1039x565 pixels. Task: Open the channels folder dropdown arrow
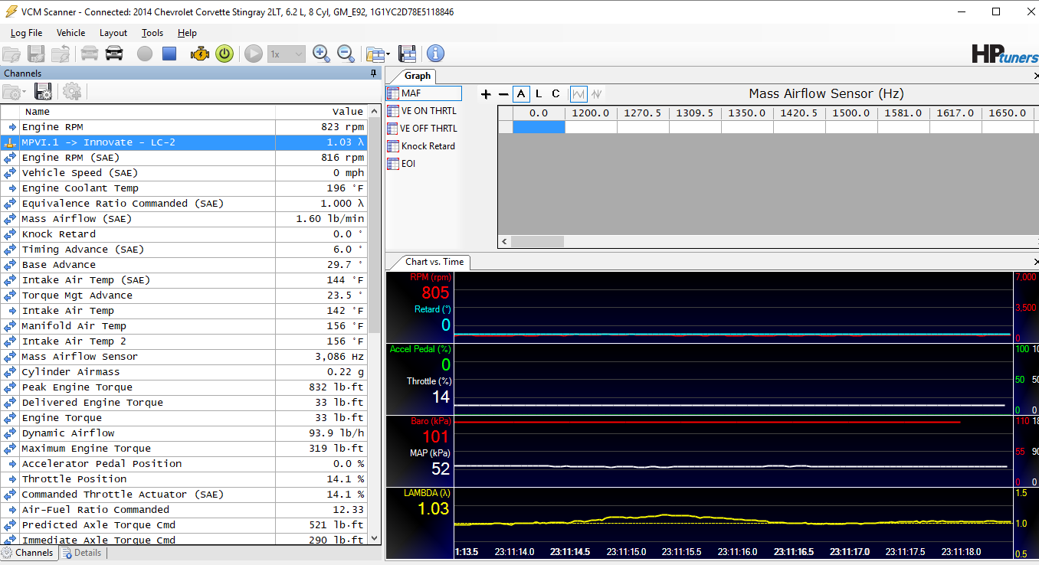coord(25,93)
